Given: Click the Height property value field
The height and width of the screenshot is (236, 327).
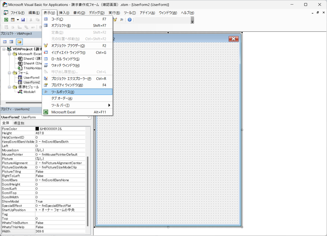Looking at the screenshot, I should point(61,133).
